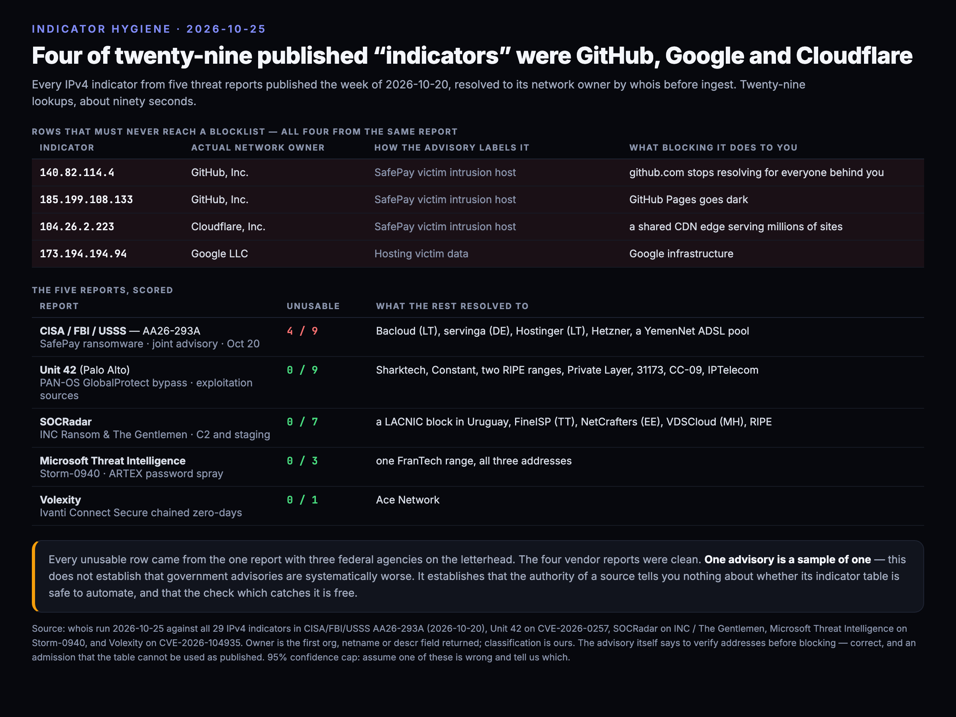Click the 'SOCRadar' report name
The image size is (956, 717).
(66, 422)
